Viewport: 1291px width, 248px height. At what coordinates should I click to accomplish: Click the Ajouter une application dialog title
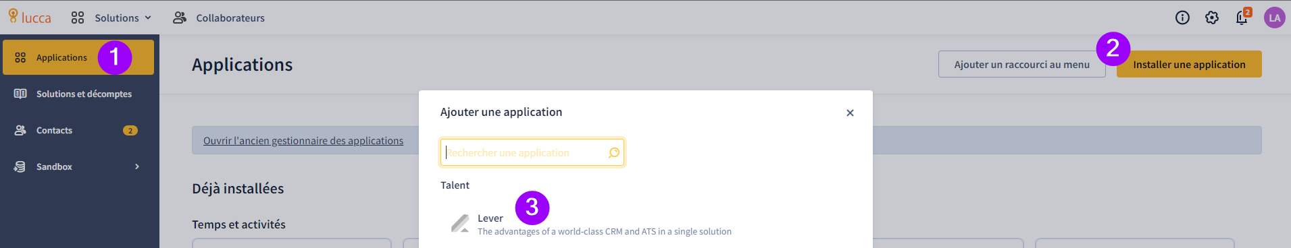(501, 112)
